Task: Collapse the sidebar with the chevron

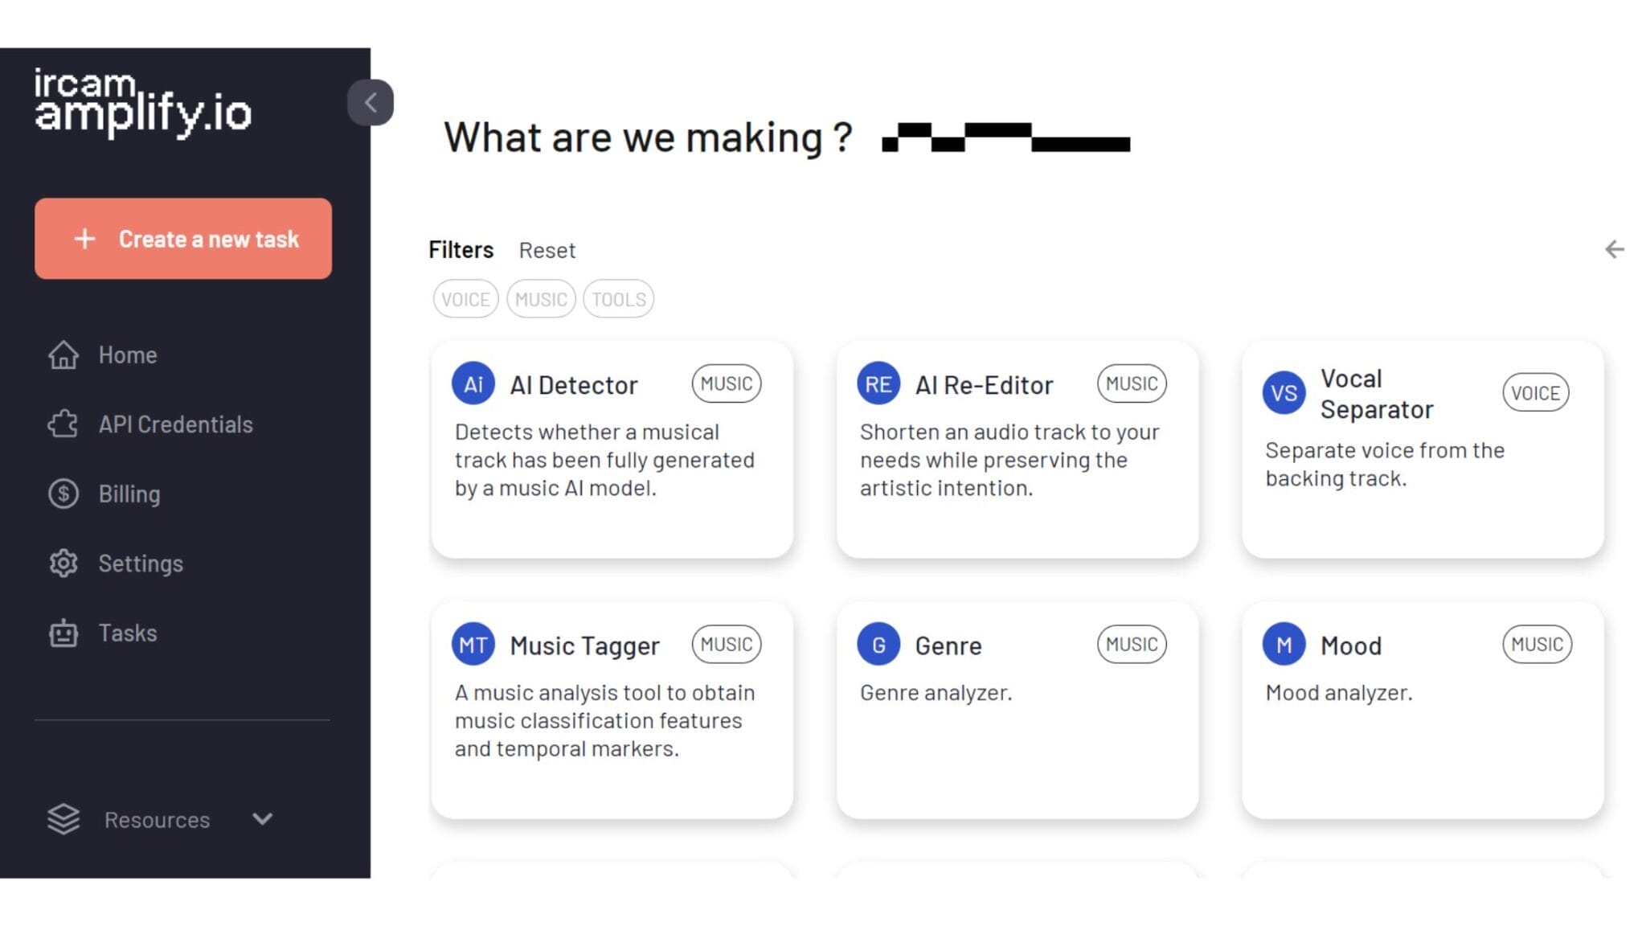Action: tap(371, 102)
